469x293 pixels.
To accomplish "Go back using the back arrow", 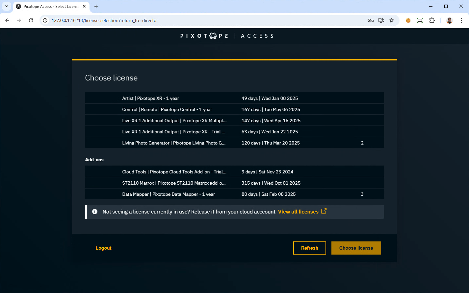I will pyautogui.click(x=7, y=20).
